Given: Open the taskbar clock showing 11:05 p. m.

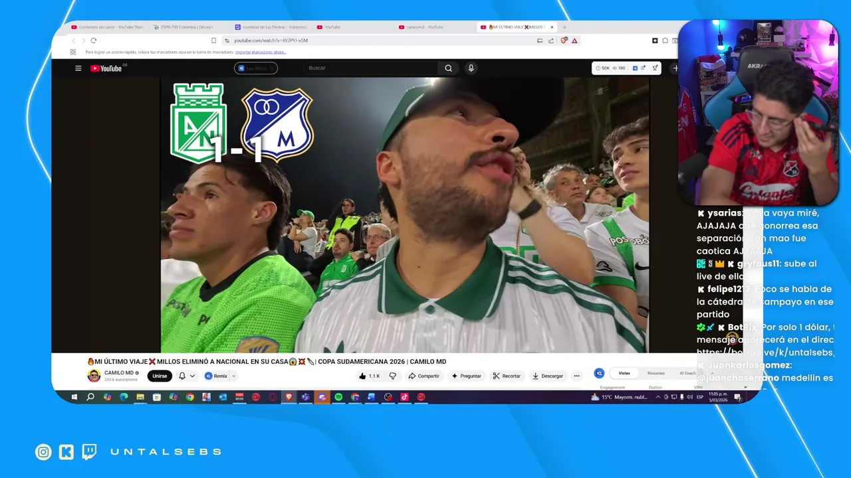Looking at the screenshot, I should tap(719, 397).
